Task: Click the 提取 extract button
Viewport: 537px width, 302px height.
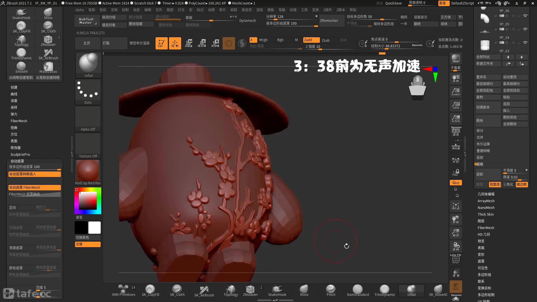Action: click(x=488, y=174)
